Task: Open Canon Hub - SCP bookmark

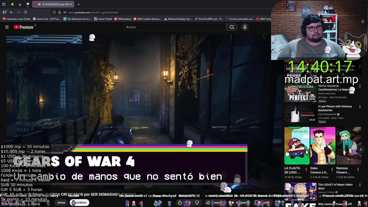Action: coord(47,19)
